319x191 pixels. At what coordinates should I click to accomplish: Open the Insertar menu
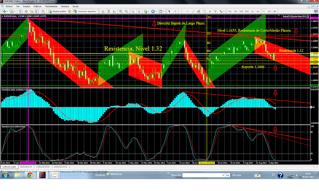[26, 6]
